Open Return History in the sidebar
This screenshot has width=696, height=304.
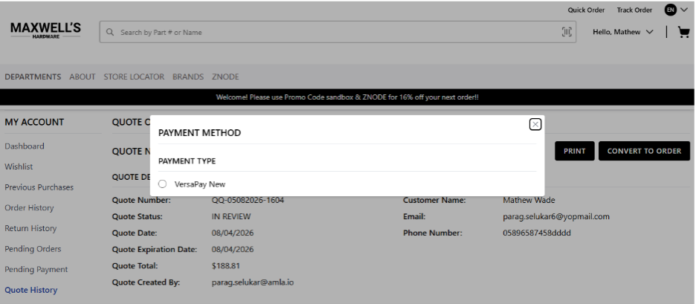pos(30,228)
